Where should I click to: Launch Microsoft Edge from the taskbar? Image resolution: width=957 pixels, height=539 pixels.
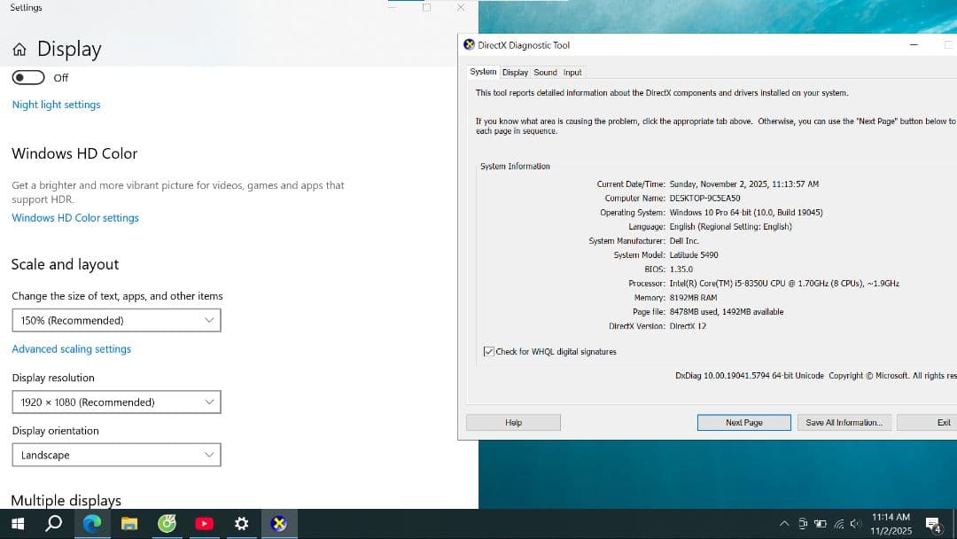[x=91, y=523]
